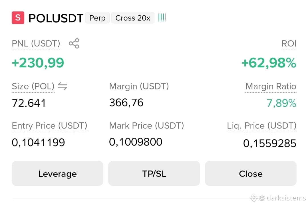This screenshot has height=205, width=308.
Task: Click the 7,89% margin ratio value
Action: [281, 103]
